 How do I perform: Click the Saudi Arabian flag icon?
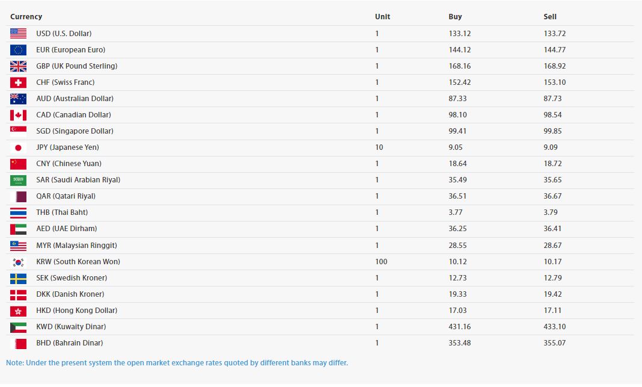coord(18,180)
